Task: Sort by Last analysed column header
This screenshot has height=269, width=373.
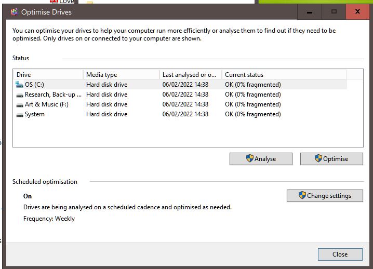Action: (190, 75)
